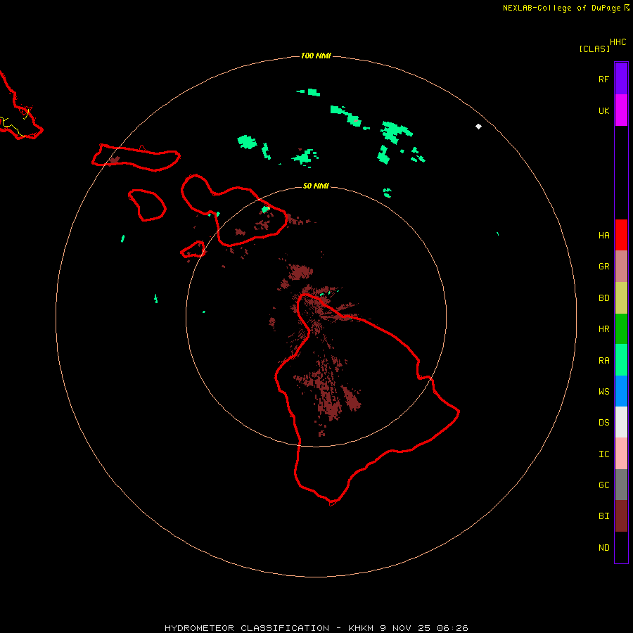Click the BD legend label

[x=604, y=298]
